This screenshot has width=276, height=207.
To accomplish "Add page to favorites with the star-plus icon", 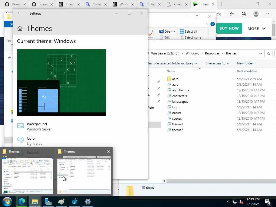I will pos(219,14).
